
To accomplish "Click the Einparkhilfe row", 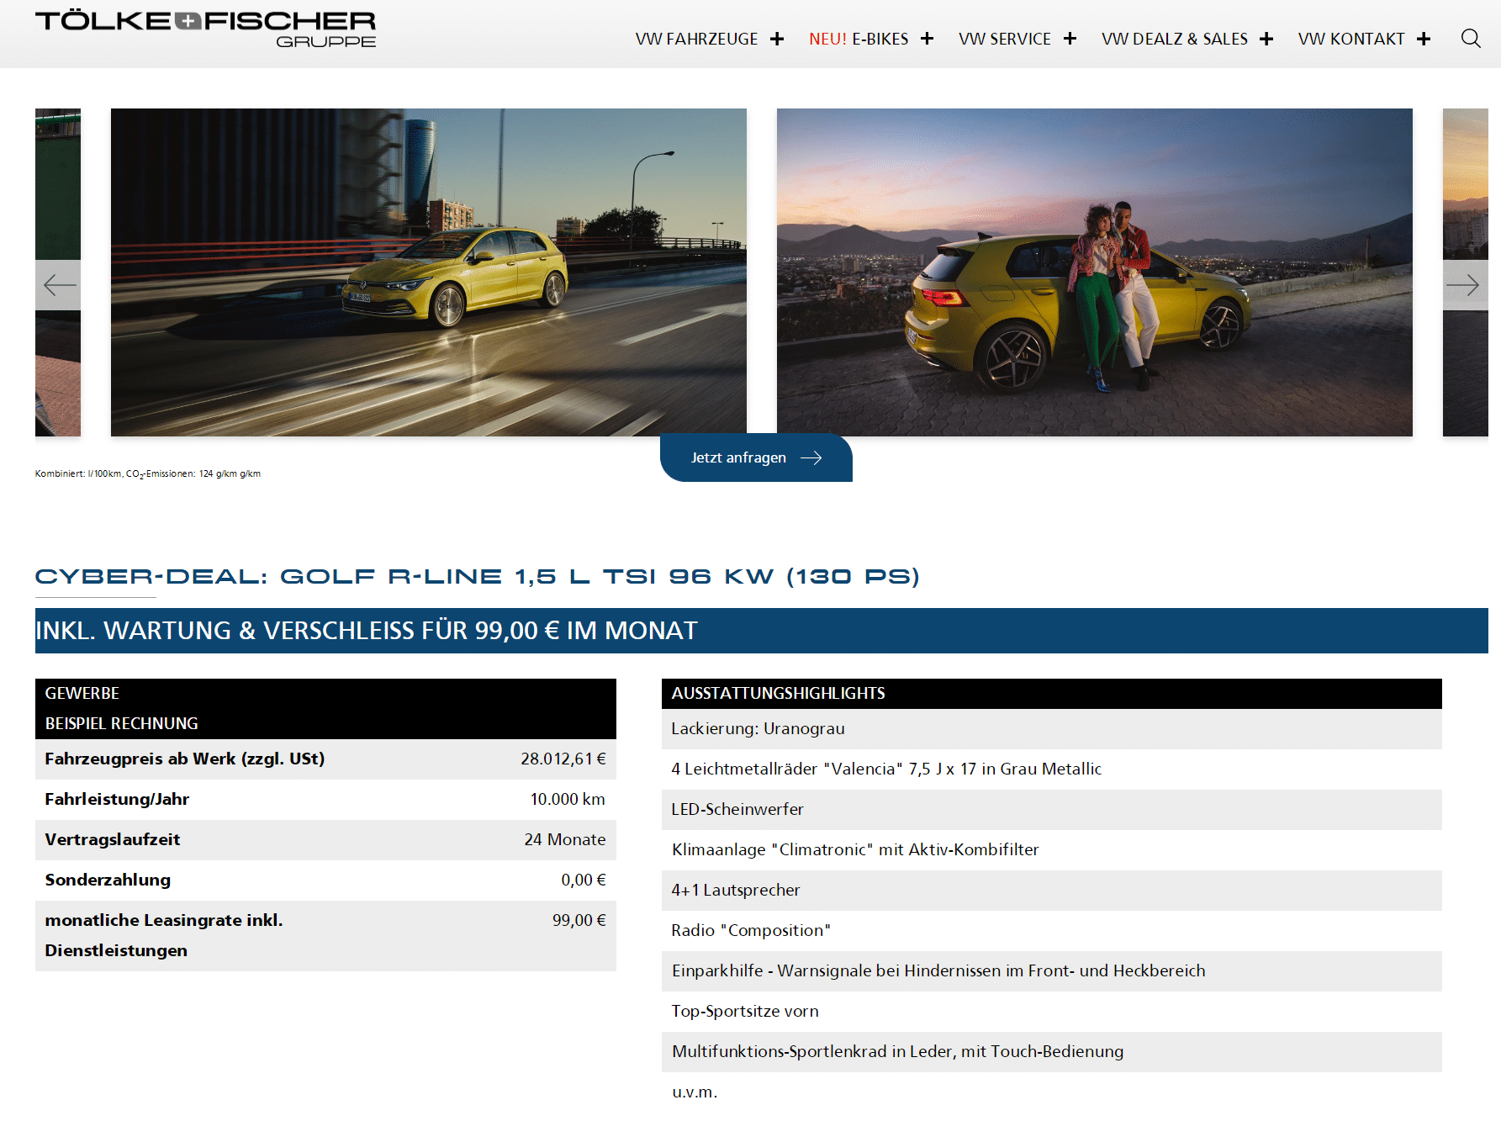I will [1052, 971].
